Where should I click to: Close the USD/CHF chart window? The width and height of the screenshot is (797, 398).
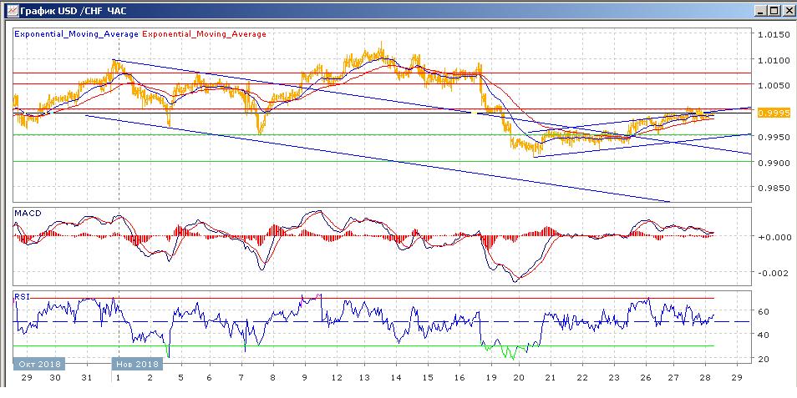(787, 10)
